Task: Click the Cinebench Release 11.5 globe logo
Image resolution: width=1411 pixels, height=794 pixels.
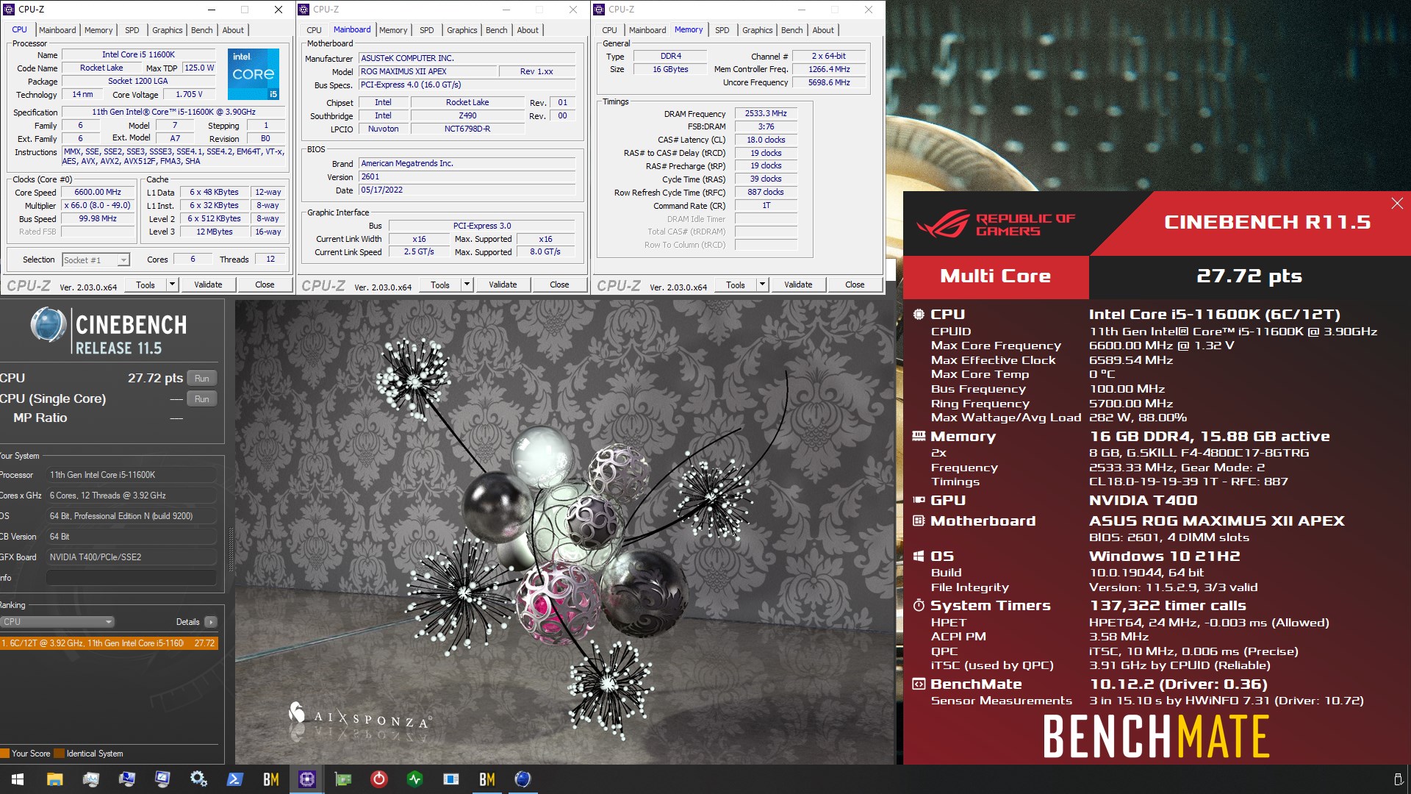Action: 49,326
